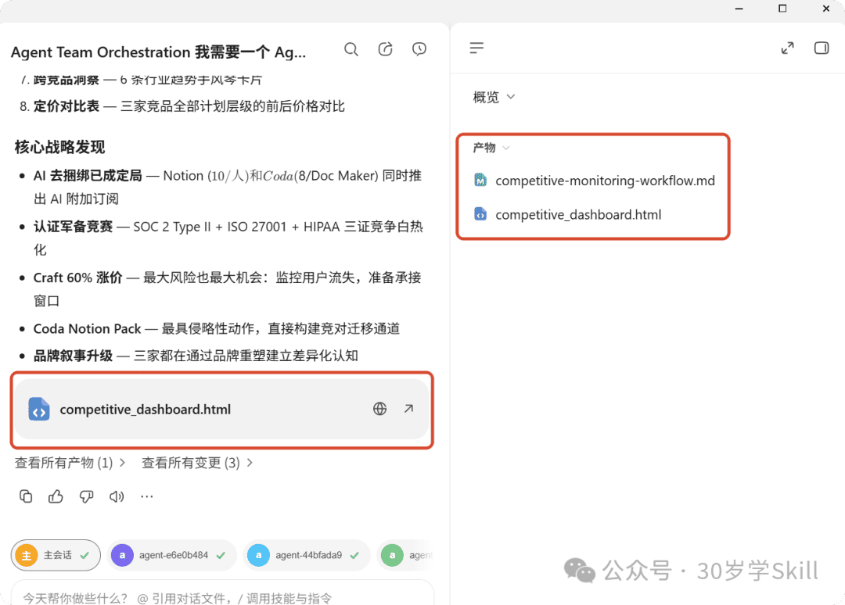Click the text 定价对比表
Viewport: 845px width, 605px height.
67,106
